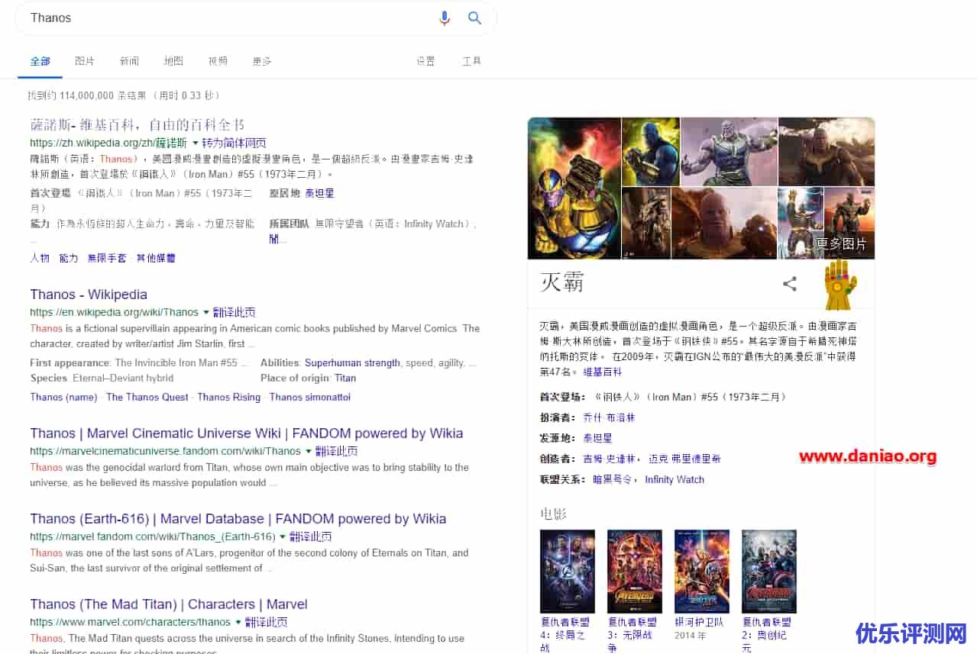Click 翻译此页 beside en.wikipedia.org result
The width and height of the screenshot is (977, 654).
234,312
